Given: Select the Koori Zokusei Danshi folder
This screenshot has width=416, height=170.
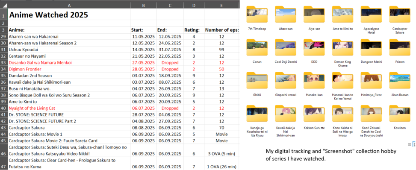Looking at the screenshot, I should (372, 114).
